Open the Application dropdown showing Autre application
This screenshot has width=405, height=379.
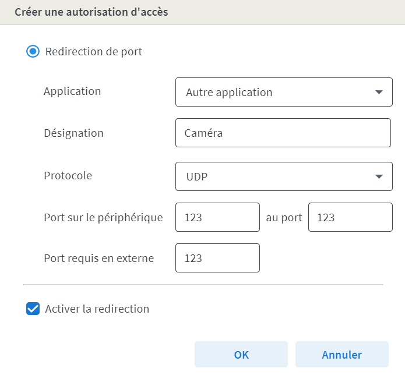[284, 92]
